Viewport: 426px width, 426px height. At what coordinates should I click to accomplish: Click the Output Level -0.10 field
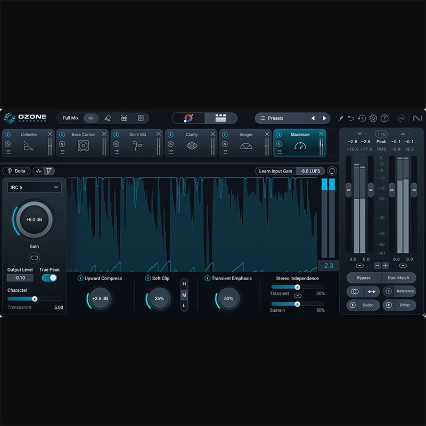coord(20,277)
